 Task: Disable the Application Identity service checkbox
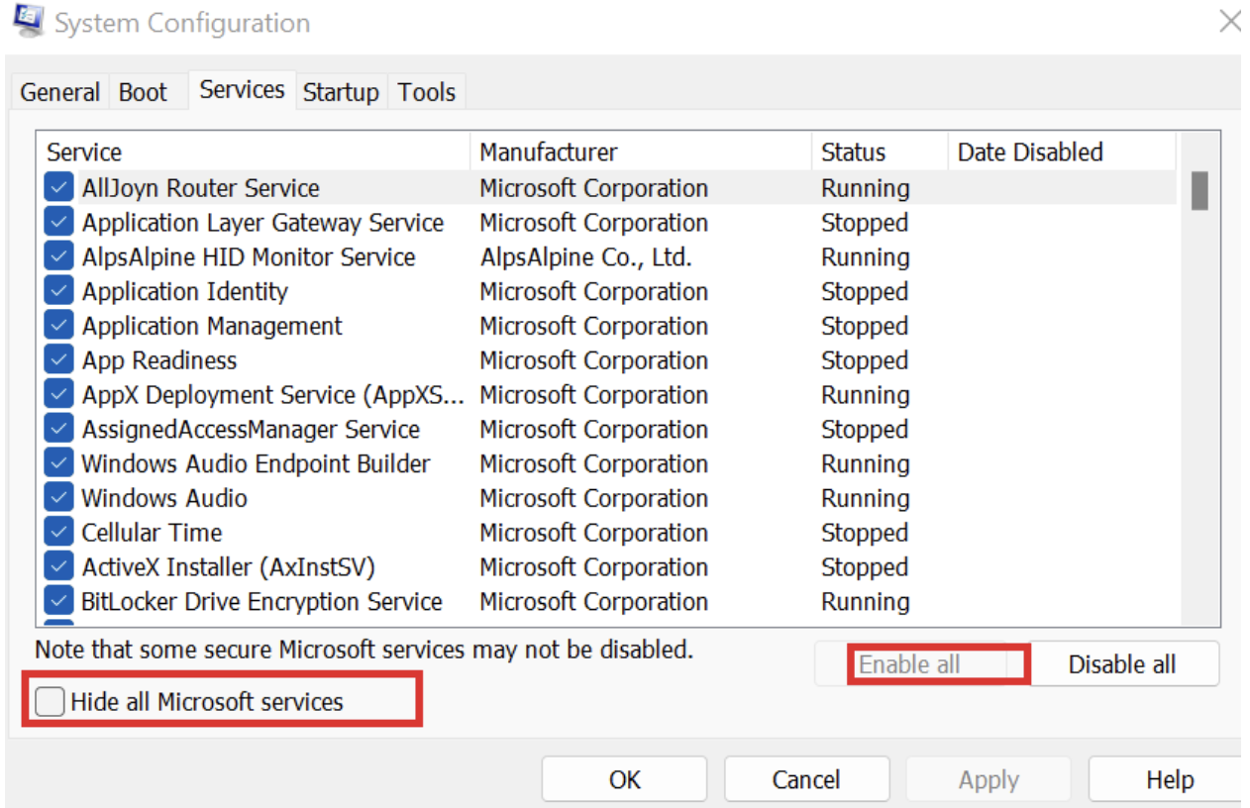(57, 291)
